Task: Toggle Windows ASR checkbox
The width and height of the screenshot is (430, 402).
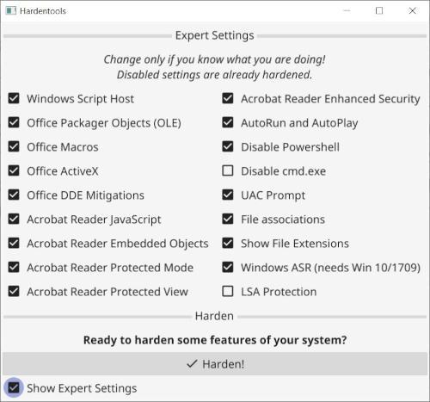Action: click(x=228, y=267)
